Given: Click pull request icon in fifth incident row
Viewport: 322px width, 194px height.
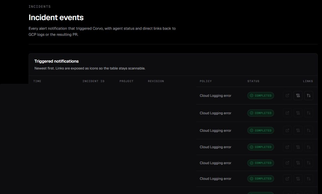Looking at the screenshot, I should click(x=309, y=163).
